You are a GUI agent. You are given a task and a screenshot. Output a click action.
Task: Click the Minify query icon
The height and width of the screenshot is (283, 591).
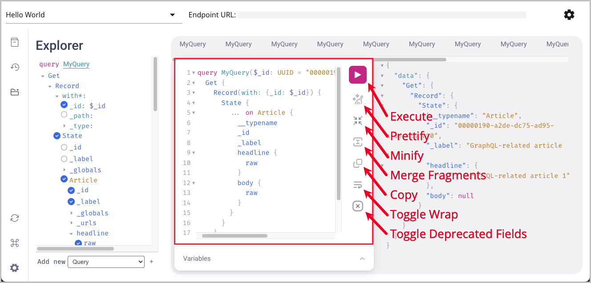click(x=358, y=121)
